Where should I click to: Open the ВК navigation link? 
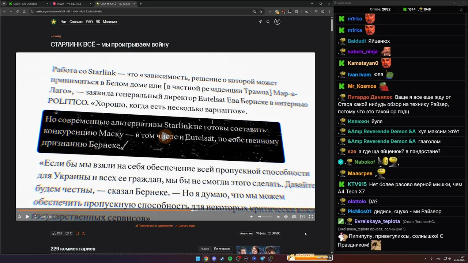tap(98, 22)
